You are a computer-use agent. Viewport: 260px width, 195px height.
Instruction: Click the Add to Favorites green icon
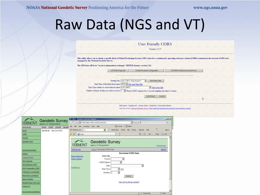[x=74, y=134]
